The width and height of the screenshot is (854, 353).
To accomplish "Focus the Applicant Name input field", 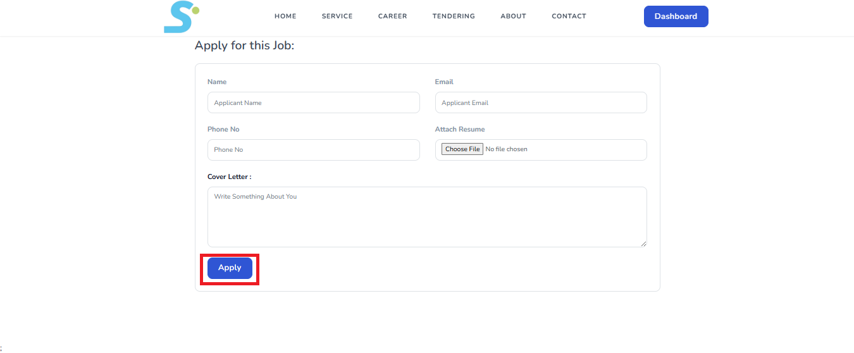I will click(x=313, y=102).
